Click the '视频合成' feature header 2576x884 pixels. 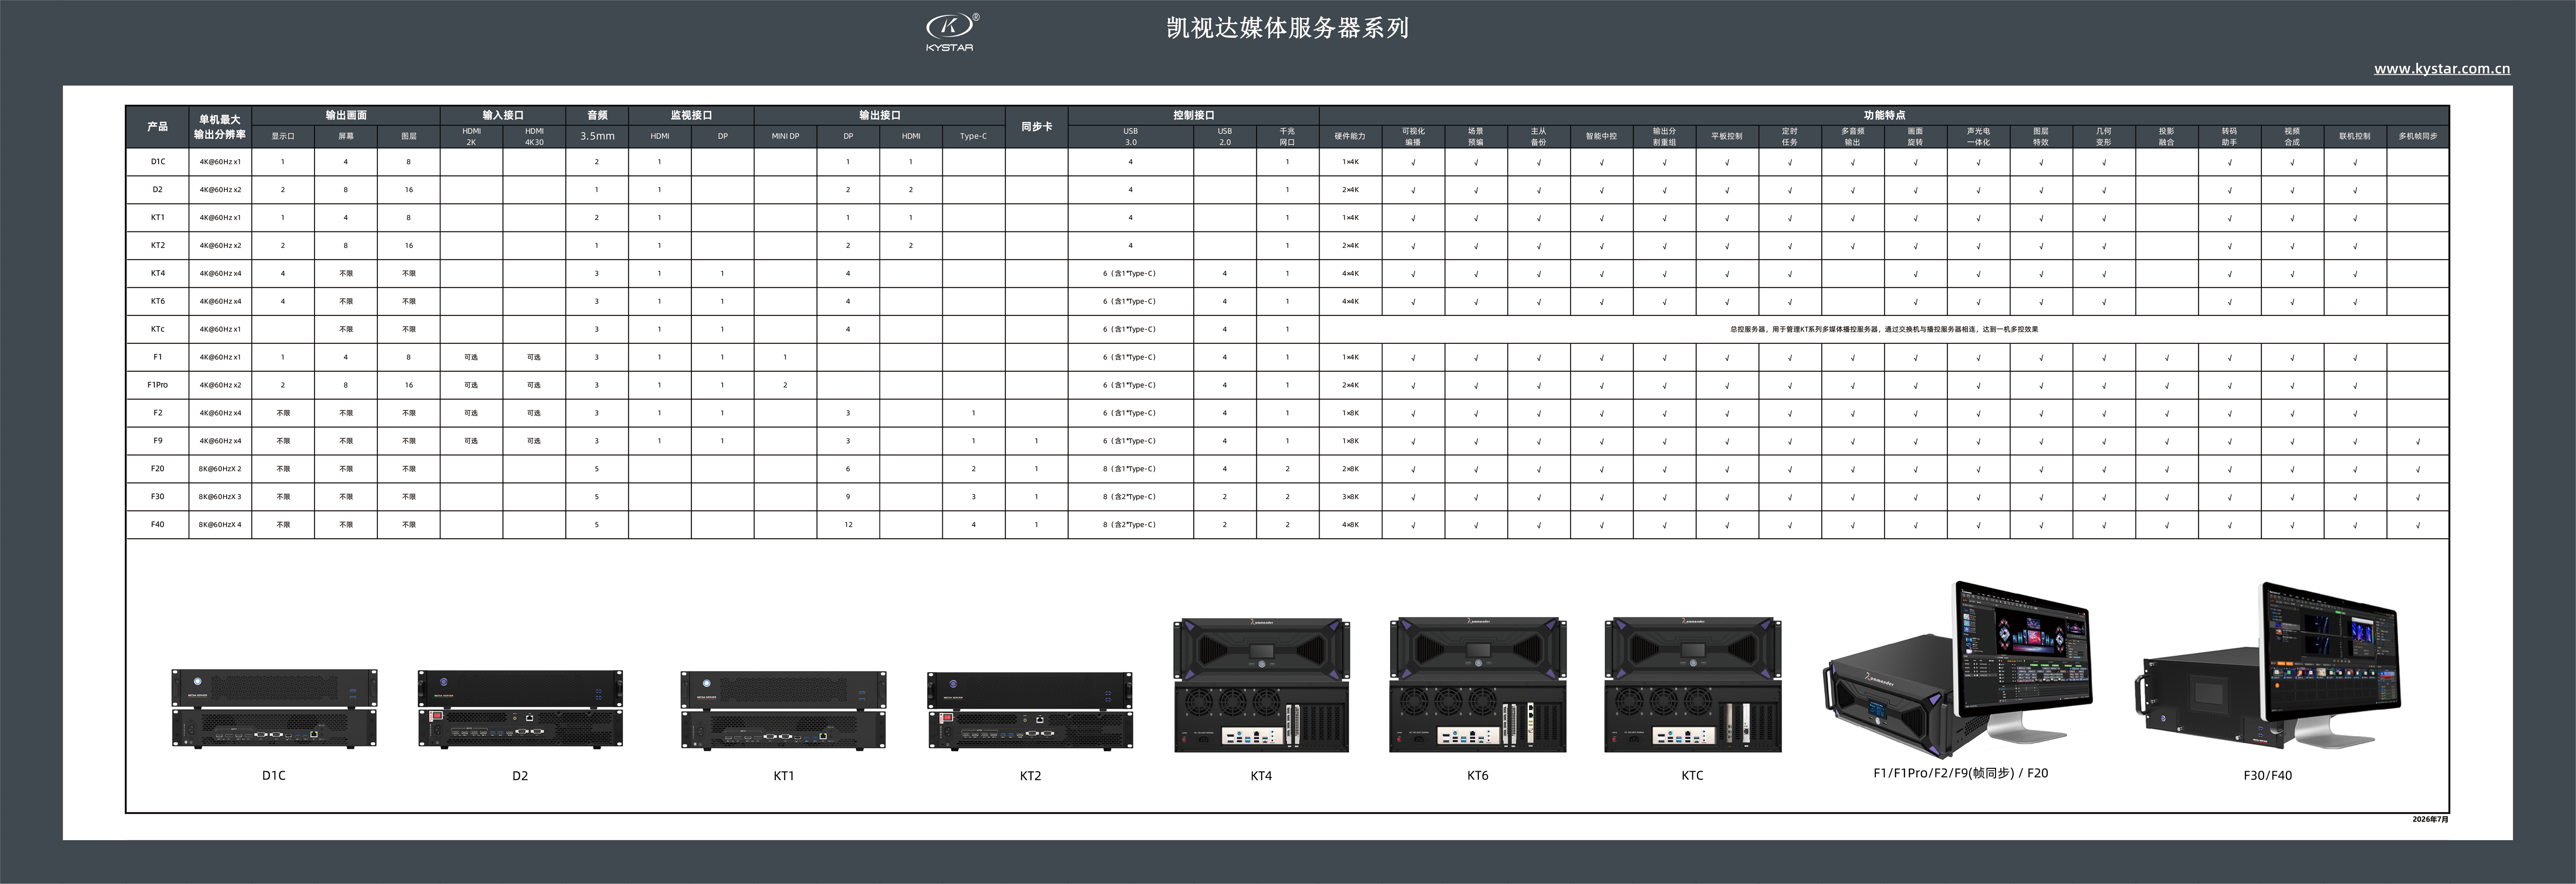pos(2292,136)
